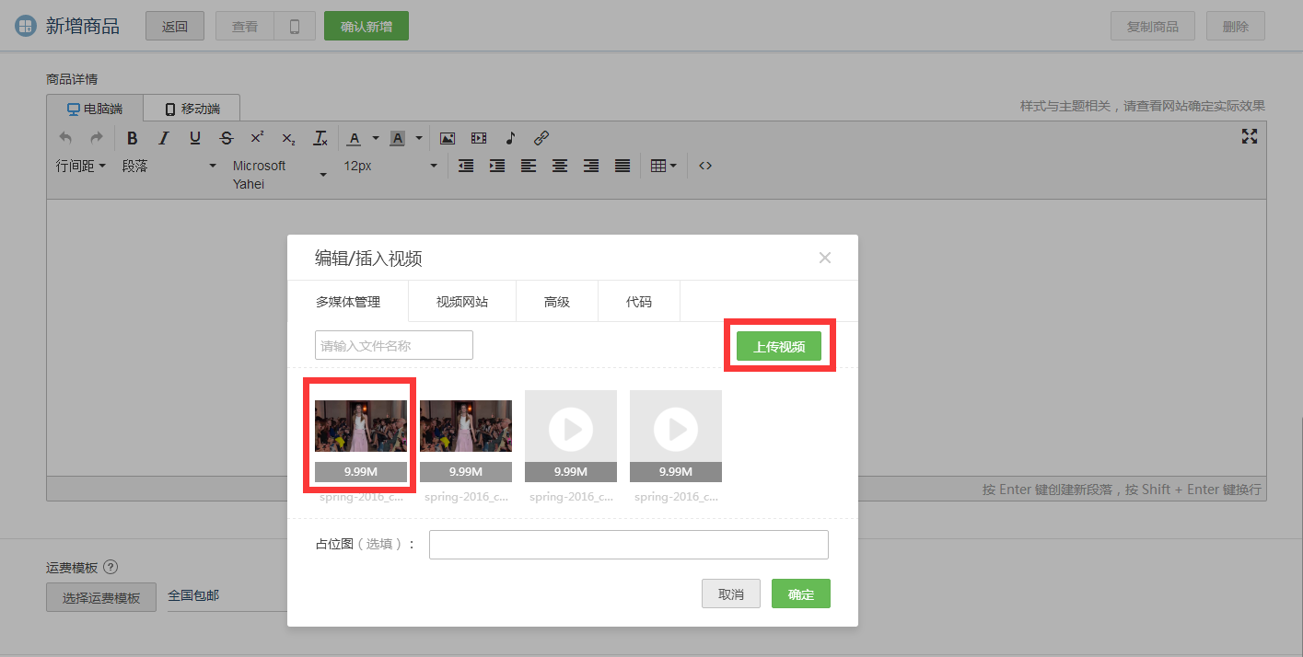Switch to the 代码 tab

click(639, 302)
